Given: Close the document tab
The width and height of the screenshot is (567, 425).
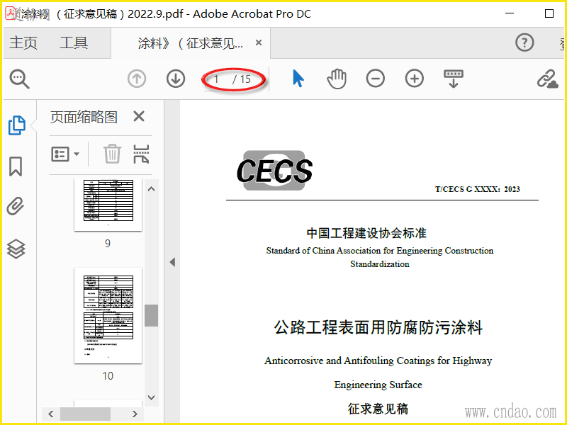Looking at the screenshot, I should tap(259, 42).
